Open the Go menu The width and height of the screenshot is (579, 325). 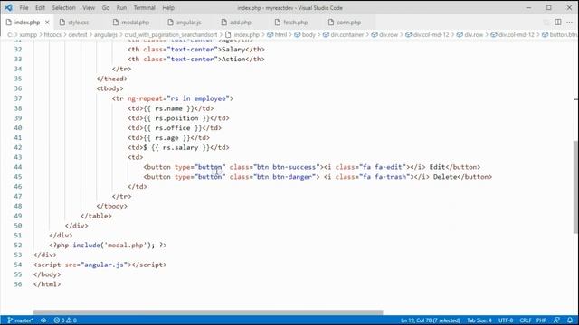click(106, 8)
